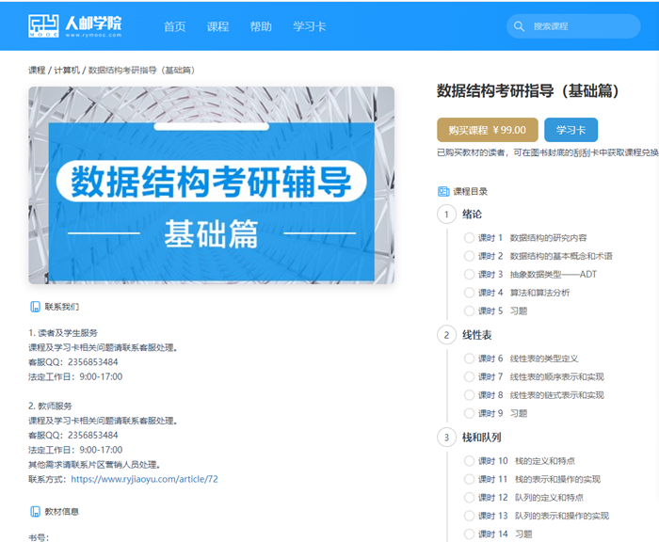659x542 pixels.
Task: Click the 课程目录 catalog icon
Action: click(443, 191)
